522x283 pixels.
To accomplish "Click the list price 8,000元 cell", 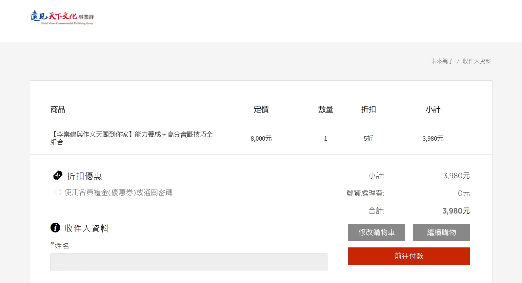I will pyautogui.click(x=261, y=138).
